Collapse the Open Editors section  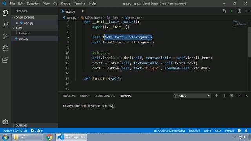tap(35, 18)
